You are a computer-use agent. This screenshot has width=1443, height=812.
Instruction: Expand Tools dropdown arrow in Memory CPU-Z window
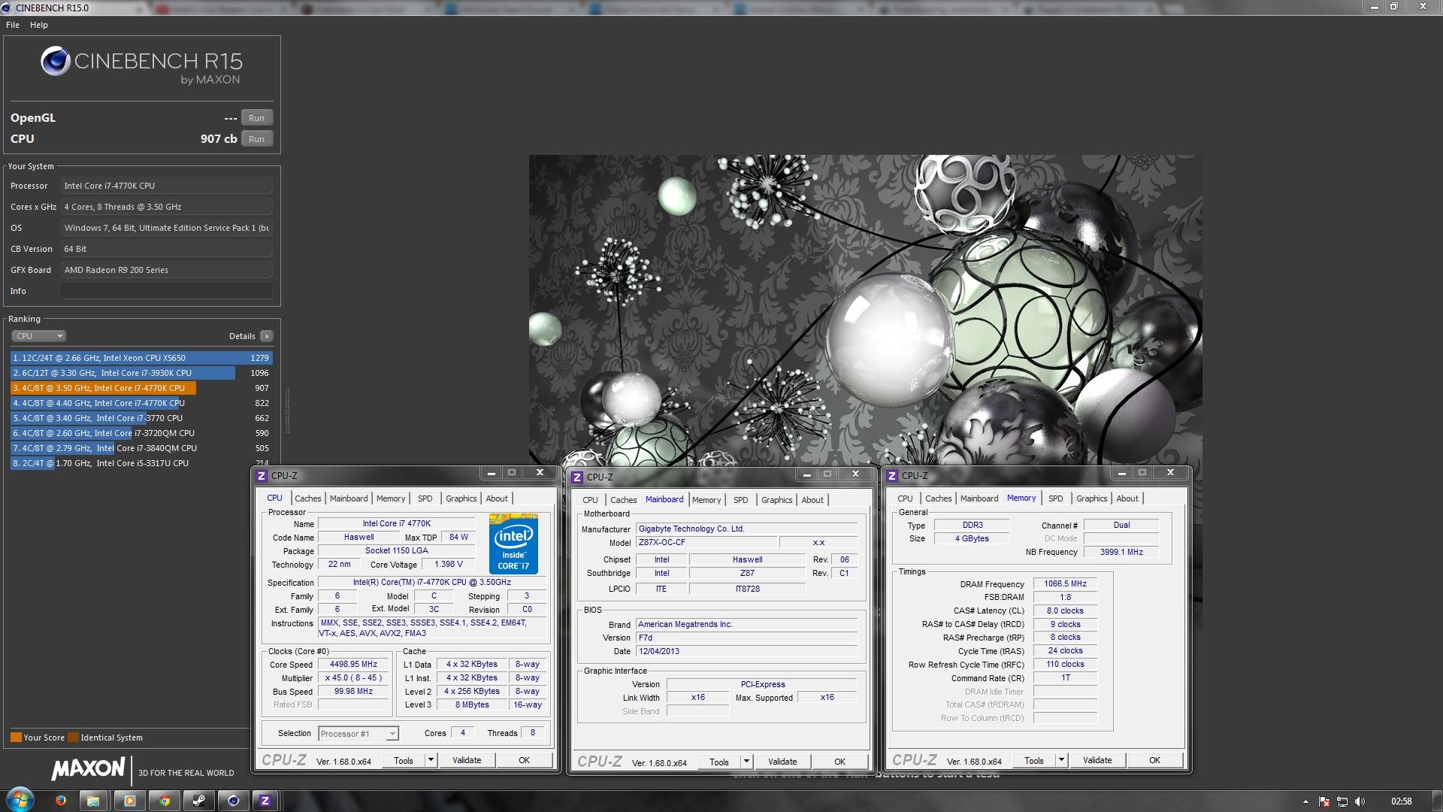1061,760
